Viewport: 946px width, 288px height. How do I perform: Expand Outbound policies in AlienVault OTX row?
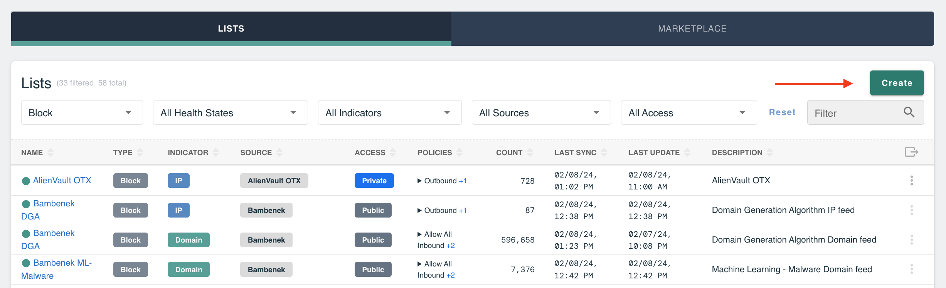pyautogui.click(x=419, y=181)
